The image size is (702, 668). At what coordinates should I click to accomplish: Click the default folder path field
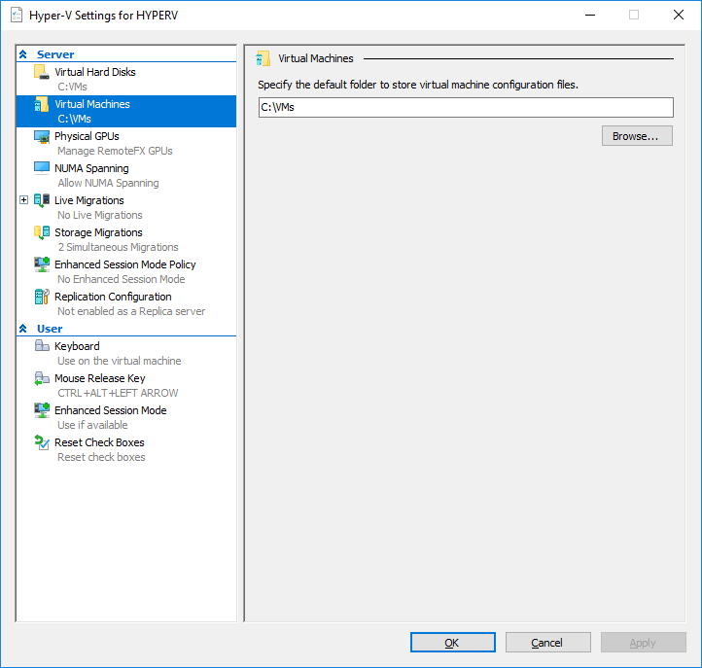[466, 108]
